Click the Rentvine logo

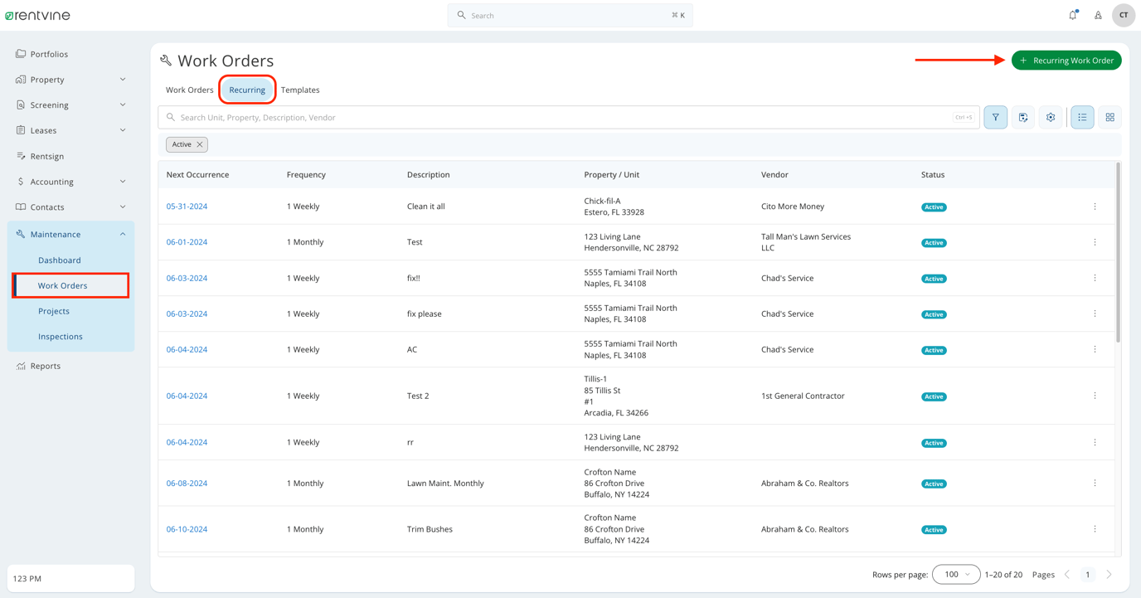[x=36, y=14]
